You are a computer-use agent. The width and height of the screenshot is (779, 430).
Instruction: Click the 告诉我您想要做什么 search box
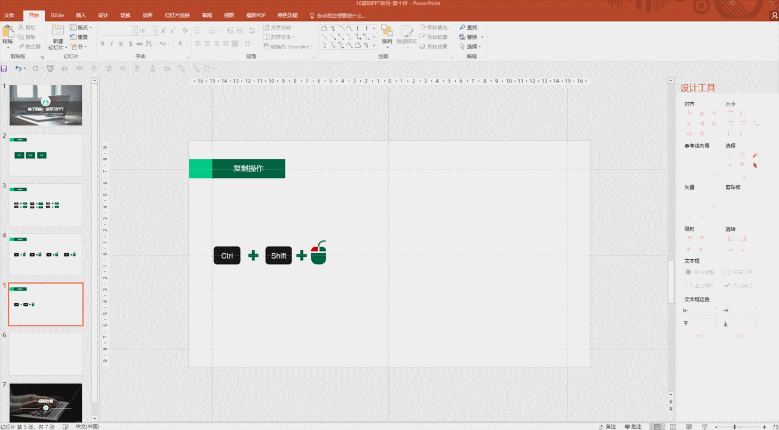click(x=338, y=16)
